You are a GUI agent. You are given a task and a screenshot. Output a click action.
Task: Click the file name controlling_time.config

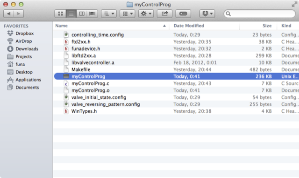pos(98,35)
